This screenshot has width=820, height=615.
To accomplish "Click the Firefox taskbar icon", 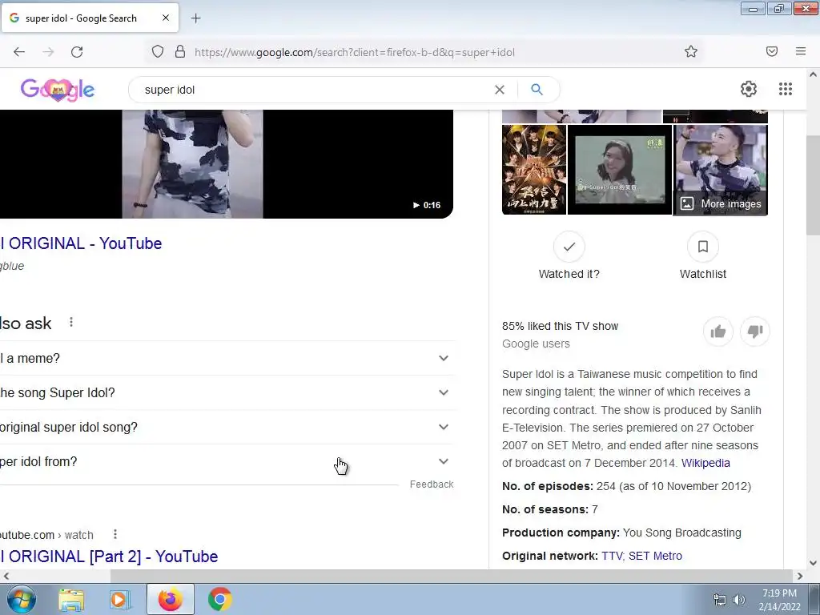I will (171, 599).
